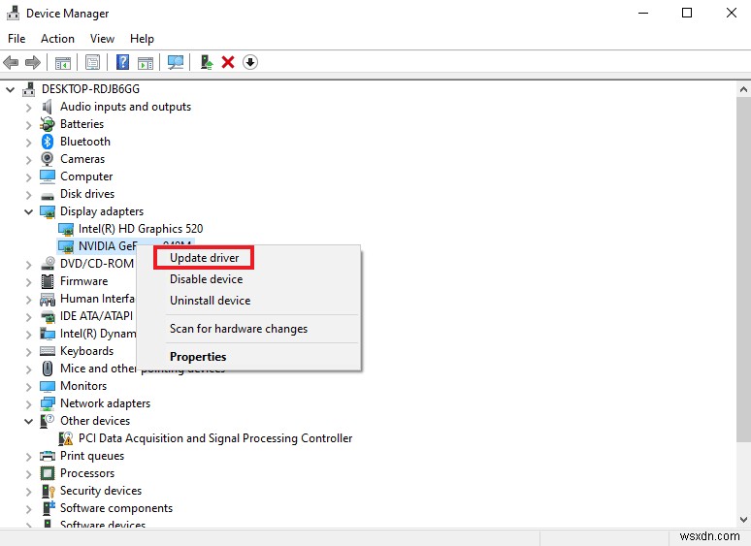
Task: Click the scrollbar up arrow
Action: click(743, 89)
